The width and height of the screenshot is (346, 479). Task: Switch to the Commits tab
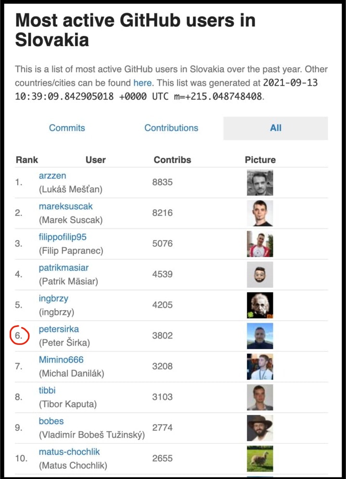coord(67,128)
